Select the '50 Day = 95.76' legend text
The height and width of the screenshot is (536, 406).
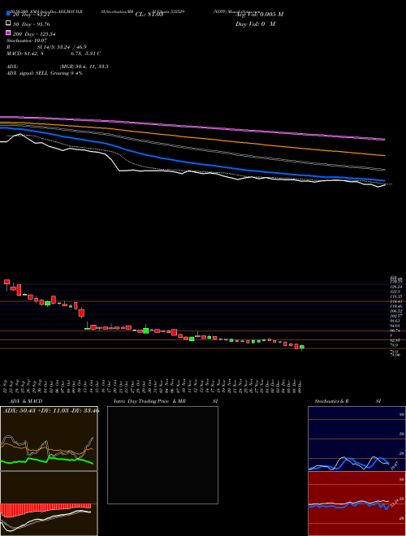(x=32, y=24)
